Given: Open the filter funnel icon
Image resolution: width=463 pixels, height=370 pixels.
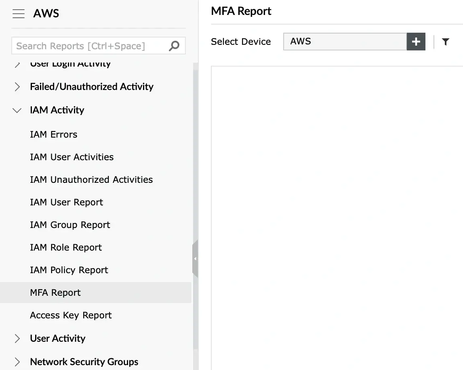Looking at the screenshot, I should 445,42.
